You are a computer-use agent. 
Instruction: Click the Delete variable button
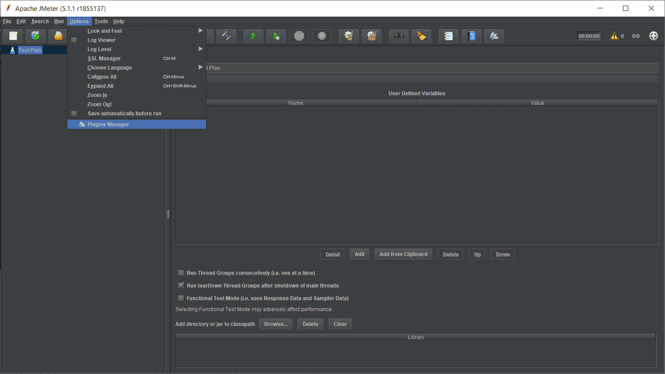[x=451, y=254]
